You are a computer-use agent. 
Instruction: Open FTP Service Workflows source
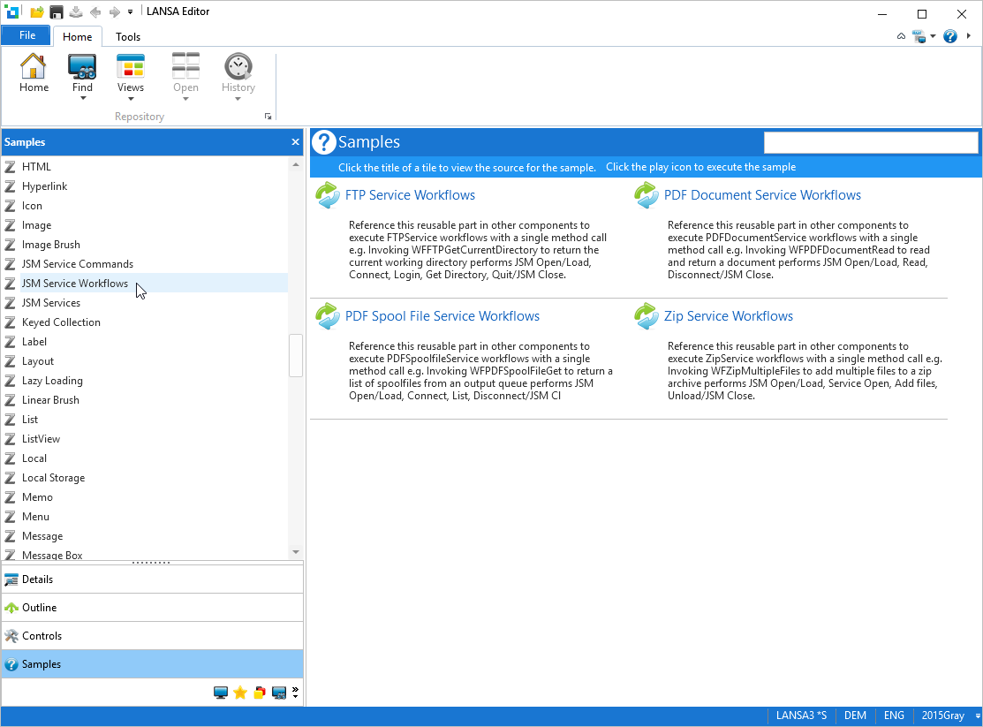[410, 195]
